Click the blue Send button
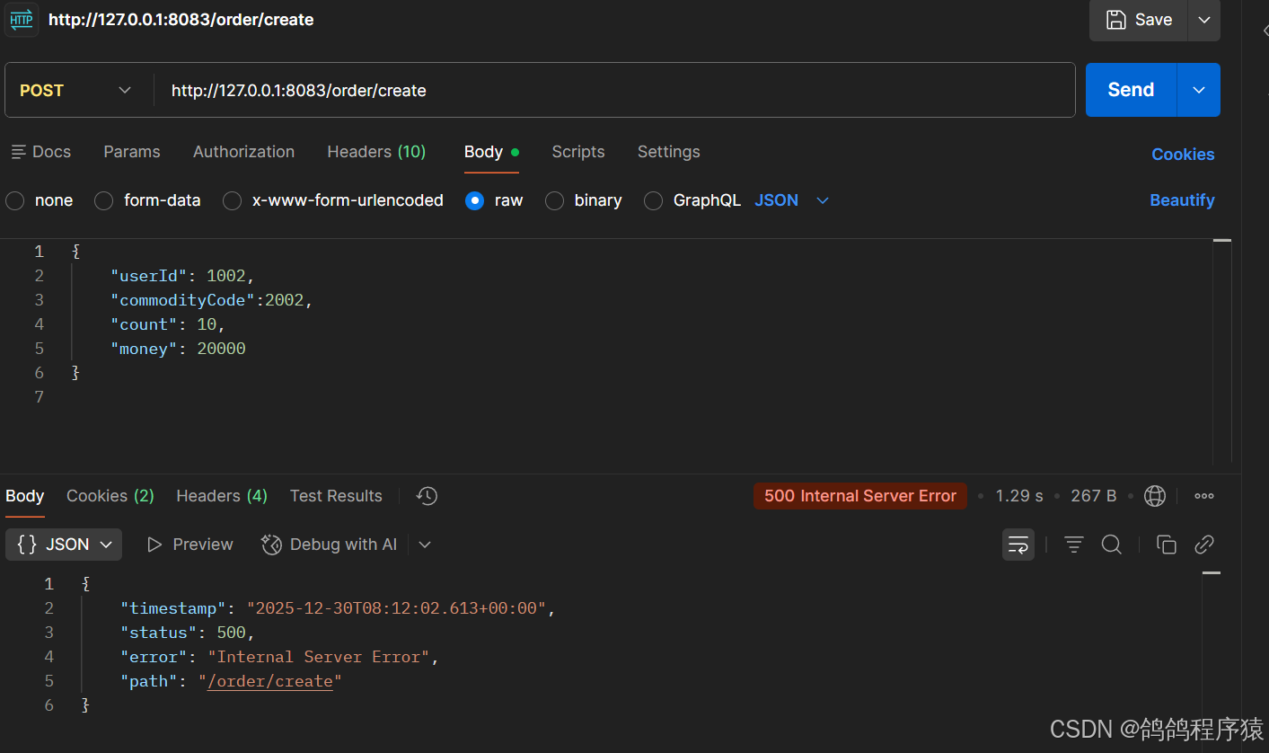This screenshot has width=1269, height=753. (1131, 90)
